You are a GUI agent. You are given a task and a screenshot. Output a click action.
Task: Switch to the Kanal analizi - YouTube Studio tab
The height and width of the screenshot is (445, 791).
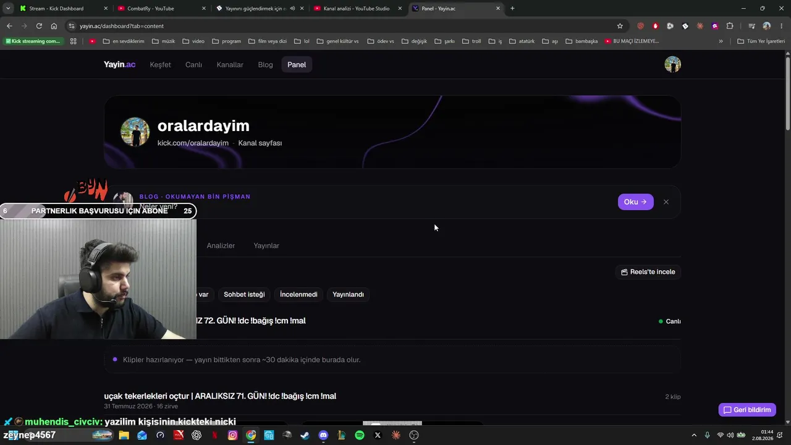point(357,9)
